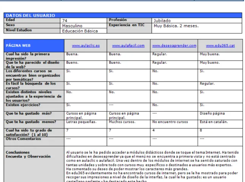245x182 pixels.
Task: Click the 'Edad' label
Action: click(x=10, y=20)
